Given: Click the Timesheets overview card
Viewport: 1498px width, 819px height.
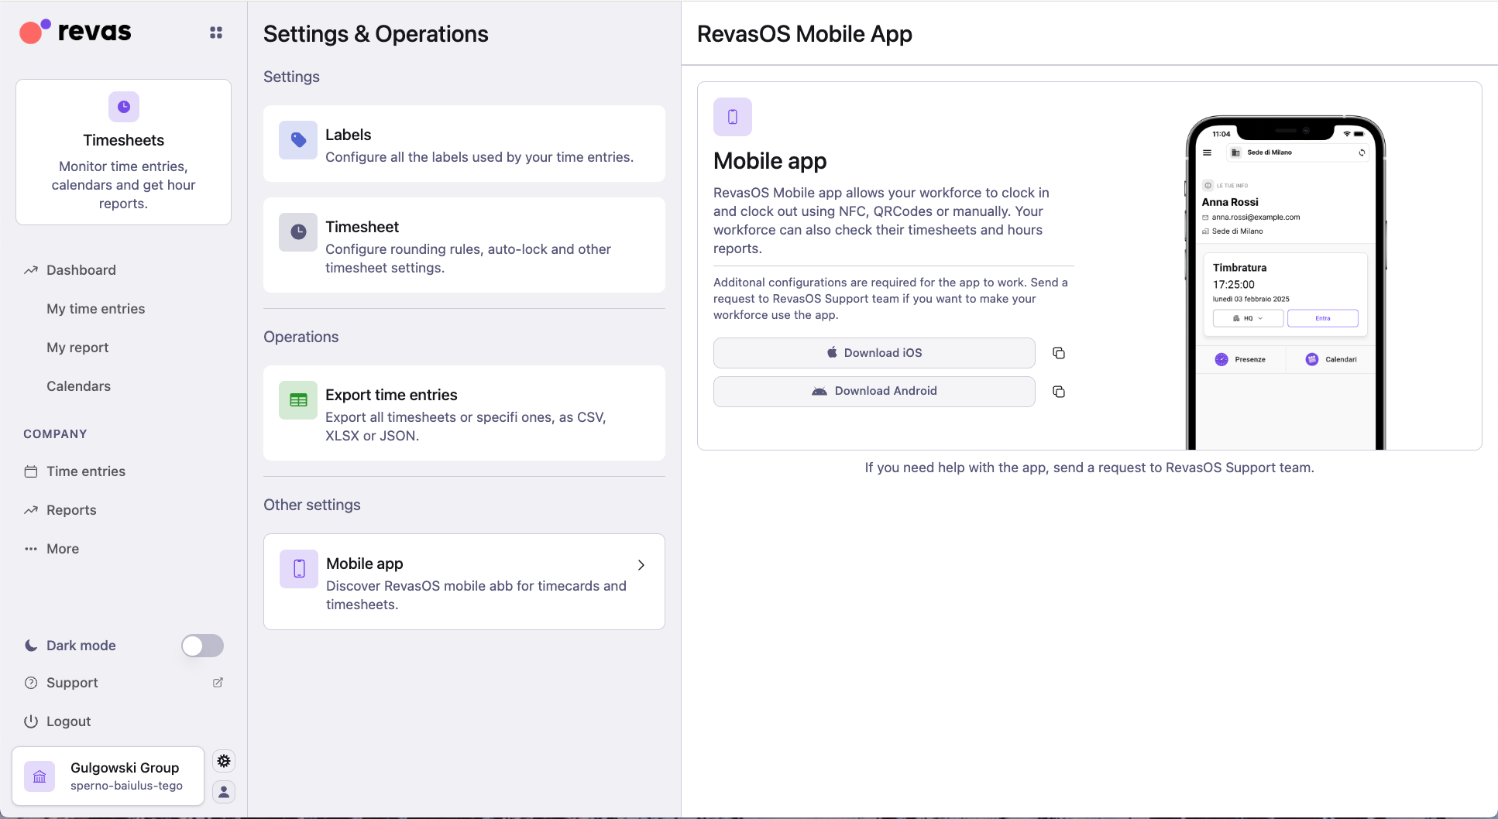Looking at the screenshot, I should (x=123, y=152).
